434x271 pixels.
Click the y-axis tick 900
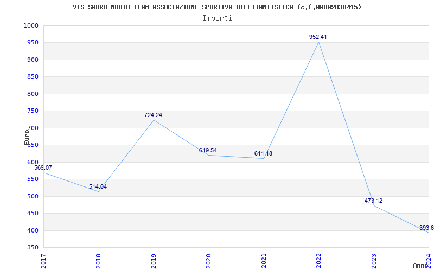point(32,60)
